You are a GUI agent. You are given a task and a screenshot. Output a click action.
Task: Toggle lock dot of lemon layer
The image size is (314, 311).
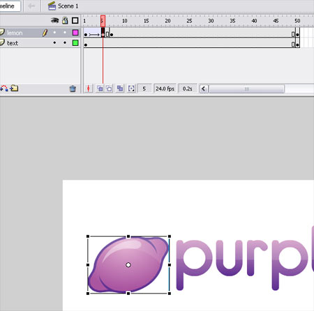[x=65, y=33]
